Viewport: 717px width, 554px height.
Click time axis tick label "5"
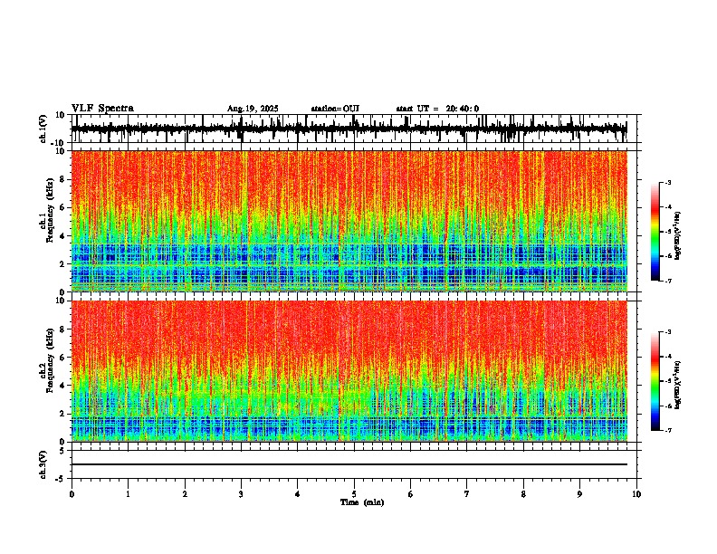354,494
